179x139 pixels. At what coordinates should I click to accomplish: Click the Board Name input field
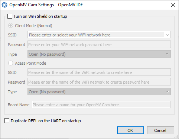click(x=101, y=104)
